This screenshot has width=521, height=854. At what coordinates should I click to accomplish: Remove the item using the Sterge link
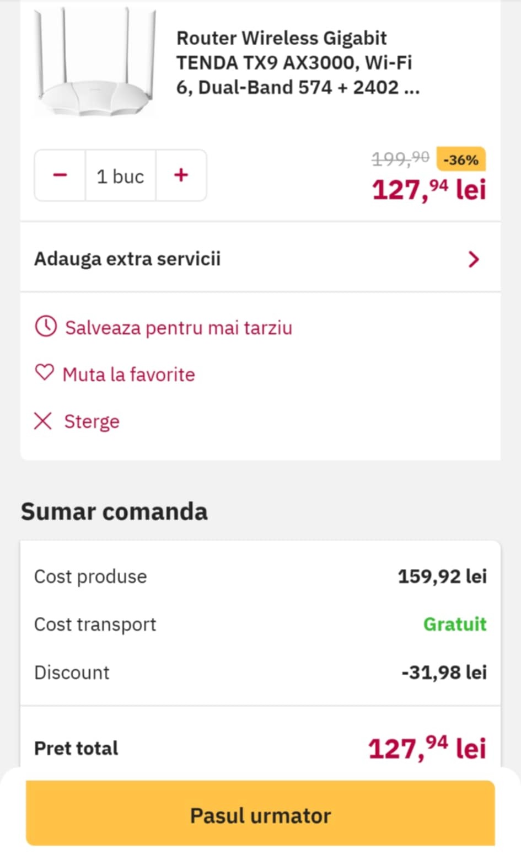[x=92, y=421]
